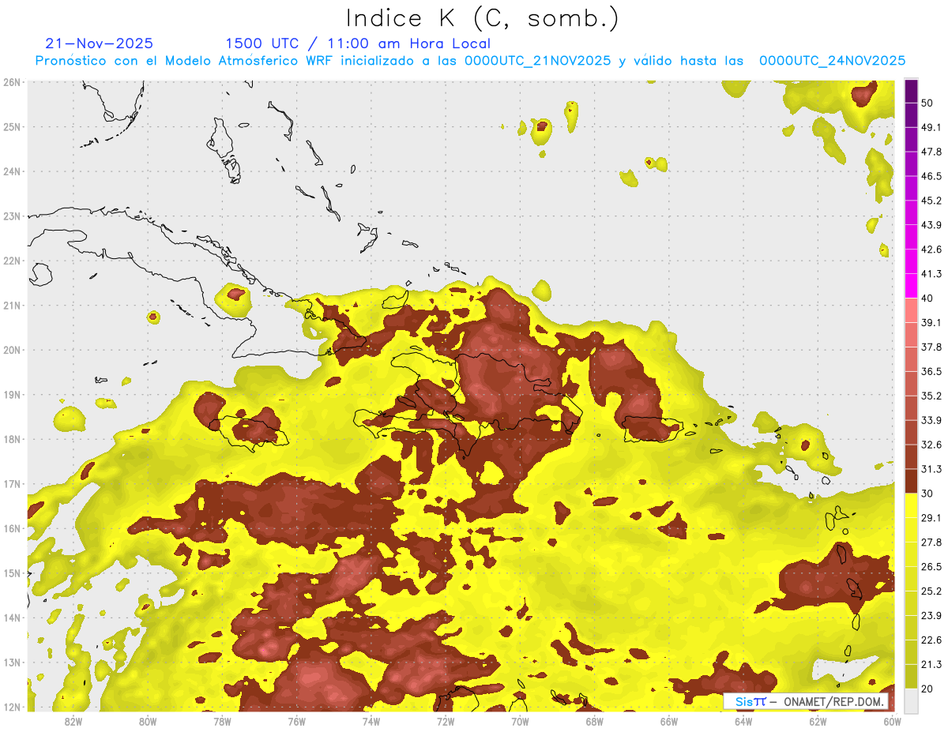Select the "82W" longitude label
948x732 pixels.
coord(73,721)
